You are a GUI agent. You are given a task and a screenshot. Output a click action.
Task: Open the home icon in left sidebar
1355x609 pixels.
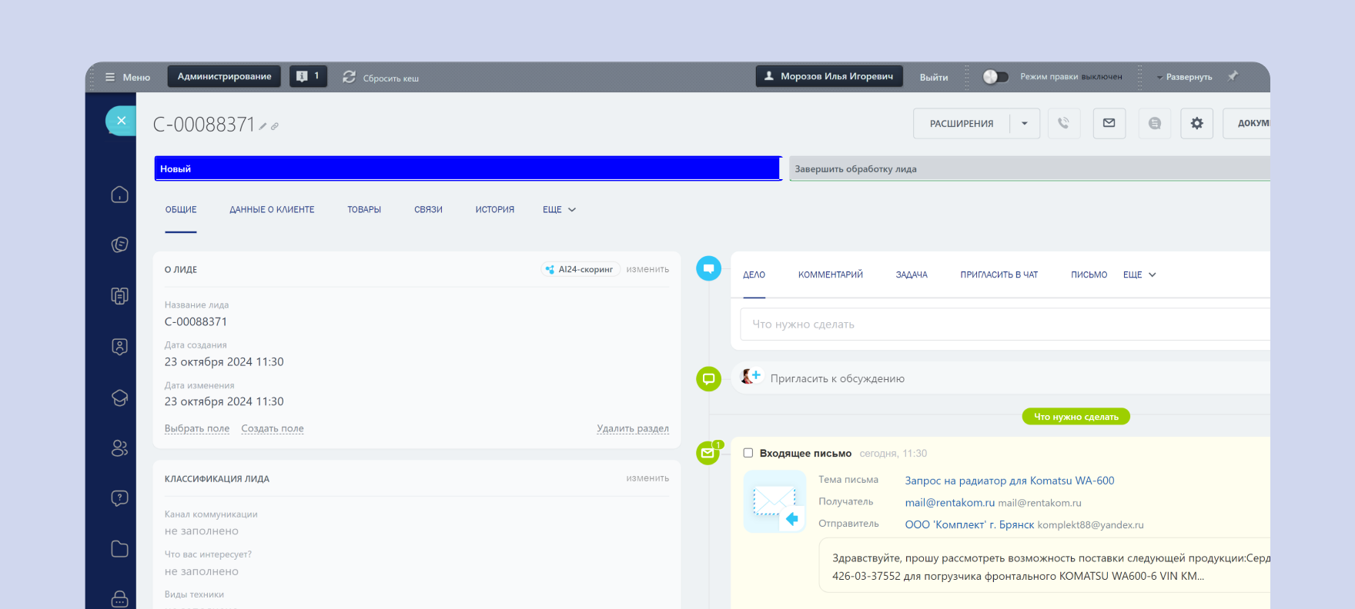(119, 195)
